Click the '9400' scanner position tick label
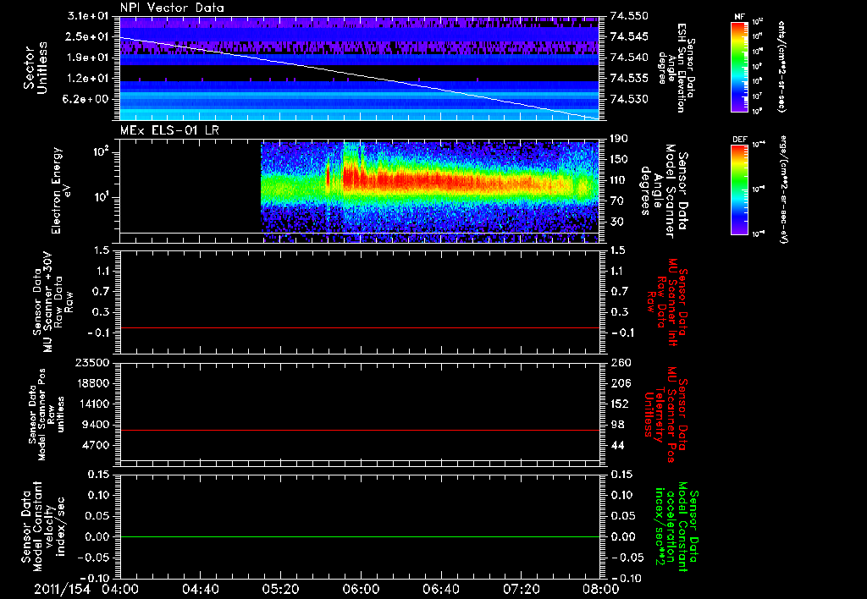This screenshot has width=867, height=599. [96, 425]
